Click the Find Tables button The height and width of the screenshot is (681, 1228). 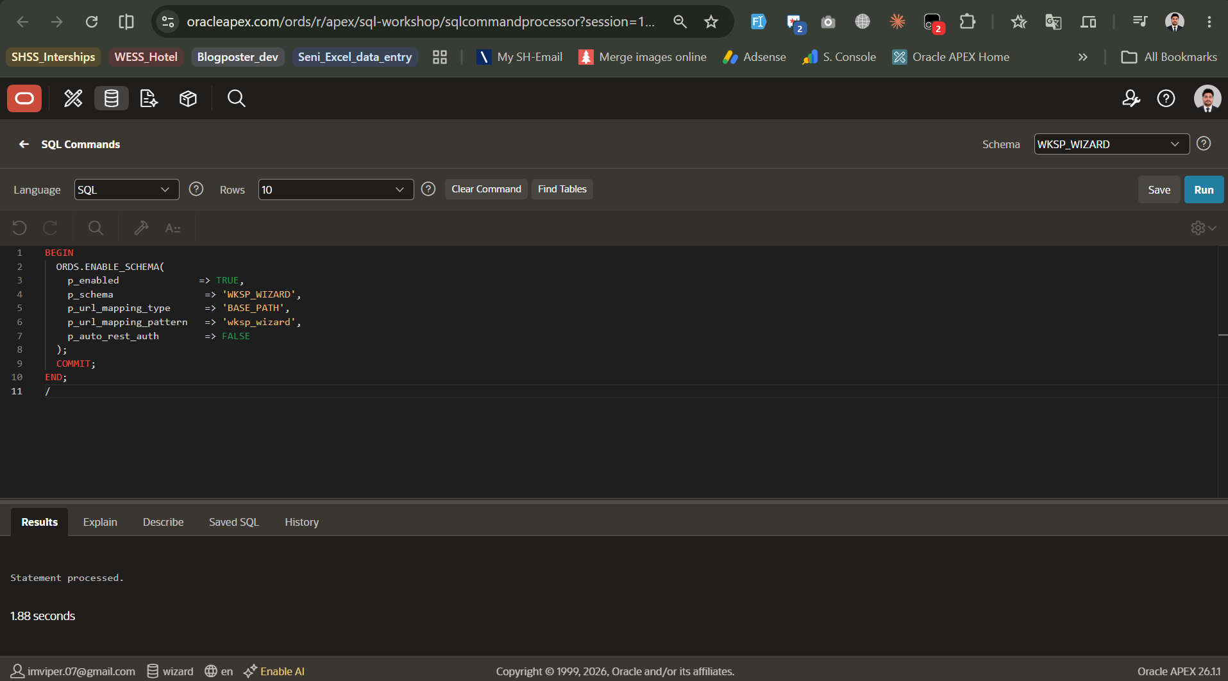(562, 189)
